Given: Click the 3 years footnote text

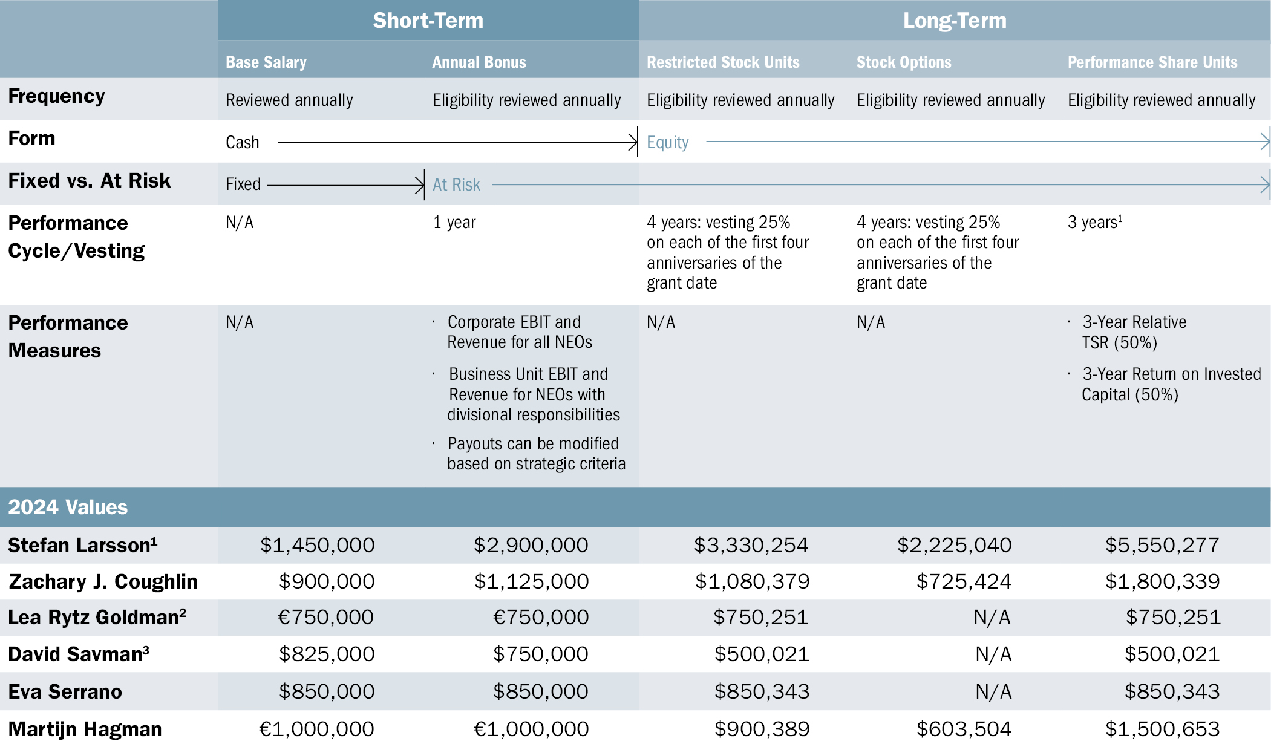Looking at the screenshot, I should point(1094,223).
